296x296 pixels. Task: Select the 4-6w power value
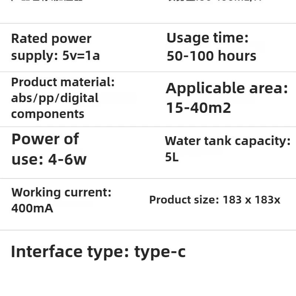(67, 159)
